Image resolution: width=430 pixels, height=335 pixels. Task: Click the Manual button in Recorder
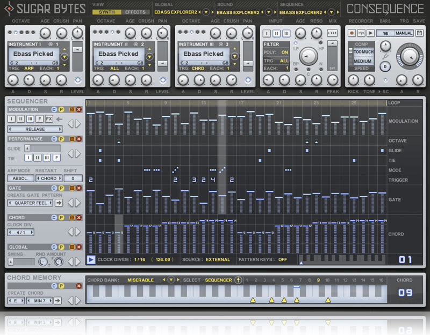404,33
